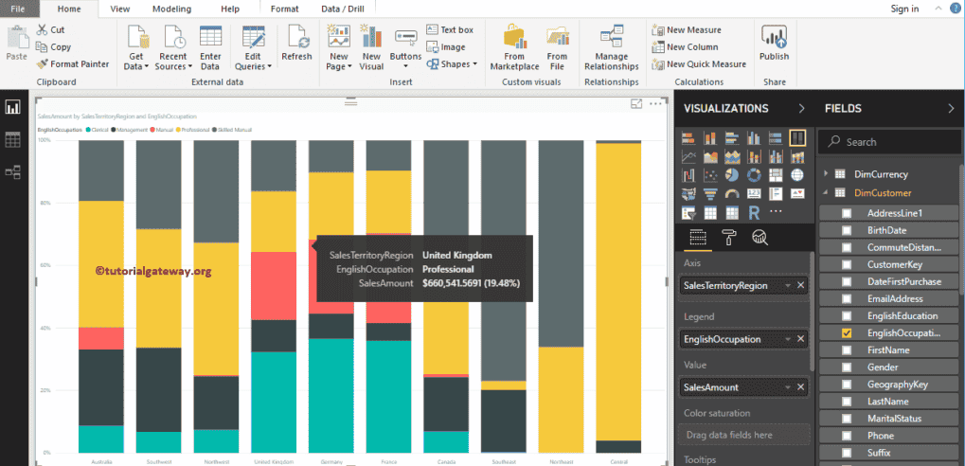
Task: Select the Treemap visual
Action: pos(776,175)
